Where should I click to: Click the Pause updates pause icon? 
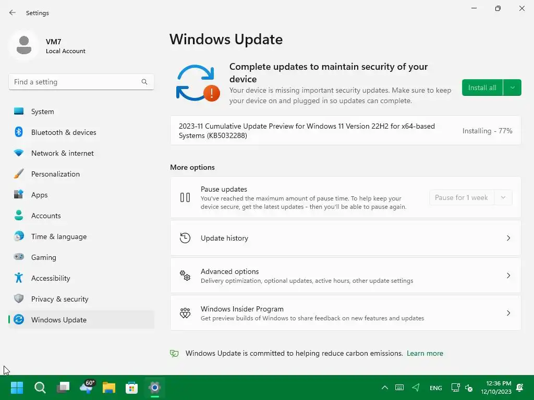185,197
